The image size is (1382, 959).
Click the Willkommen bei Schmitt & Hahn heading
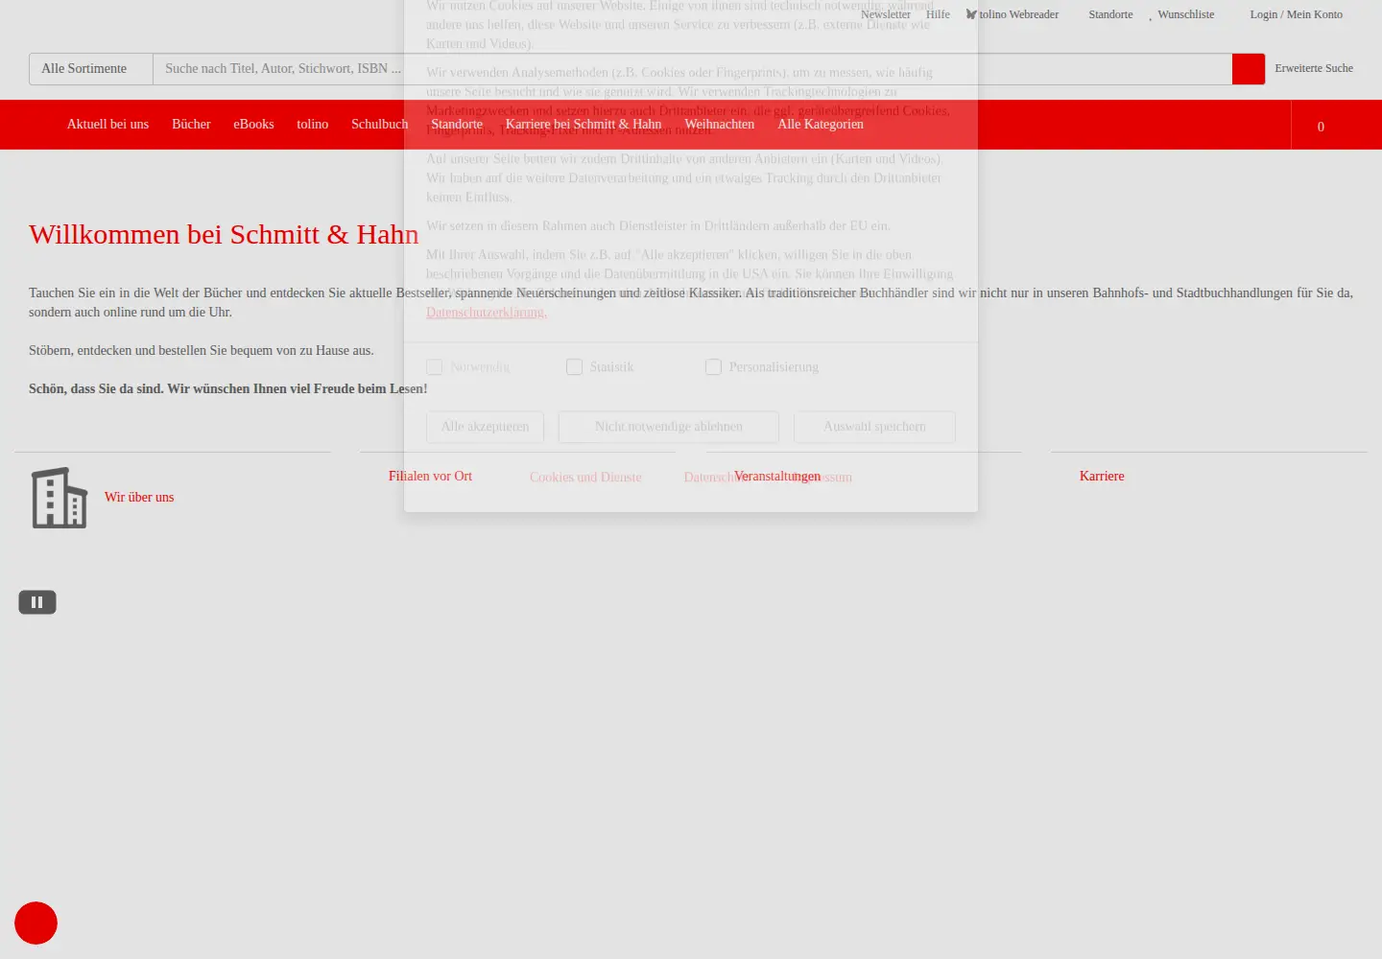[224, 234]
